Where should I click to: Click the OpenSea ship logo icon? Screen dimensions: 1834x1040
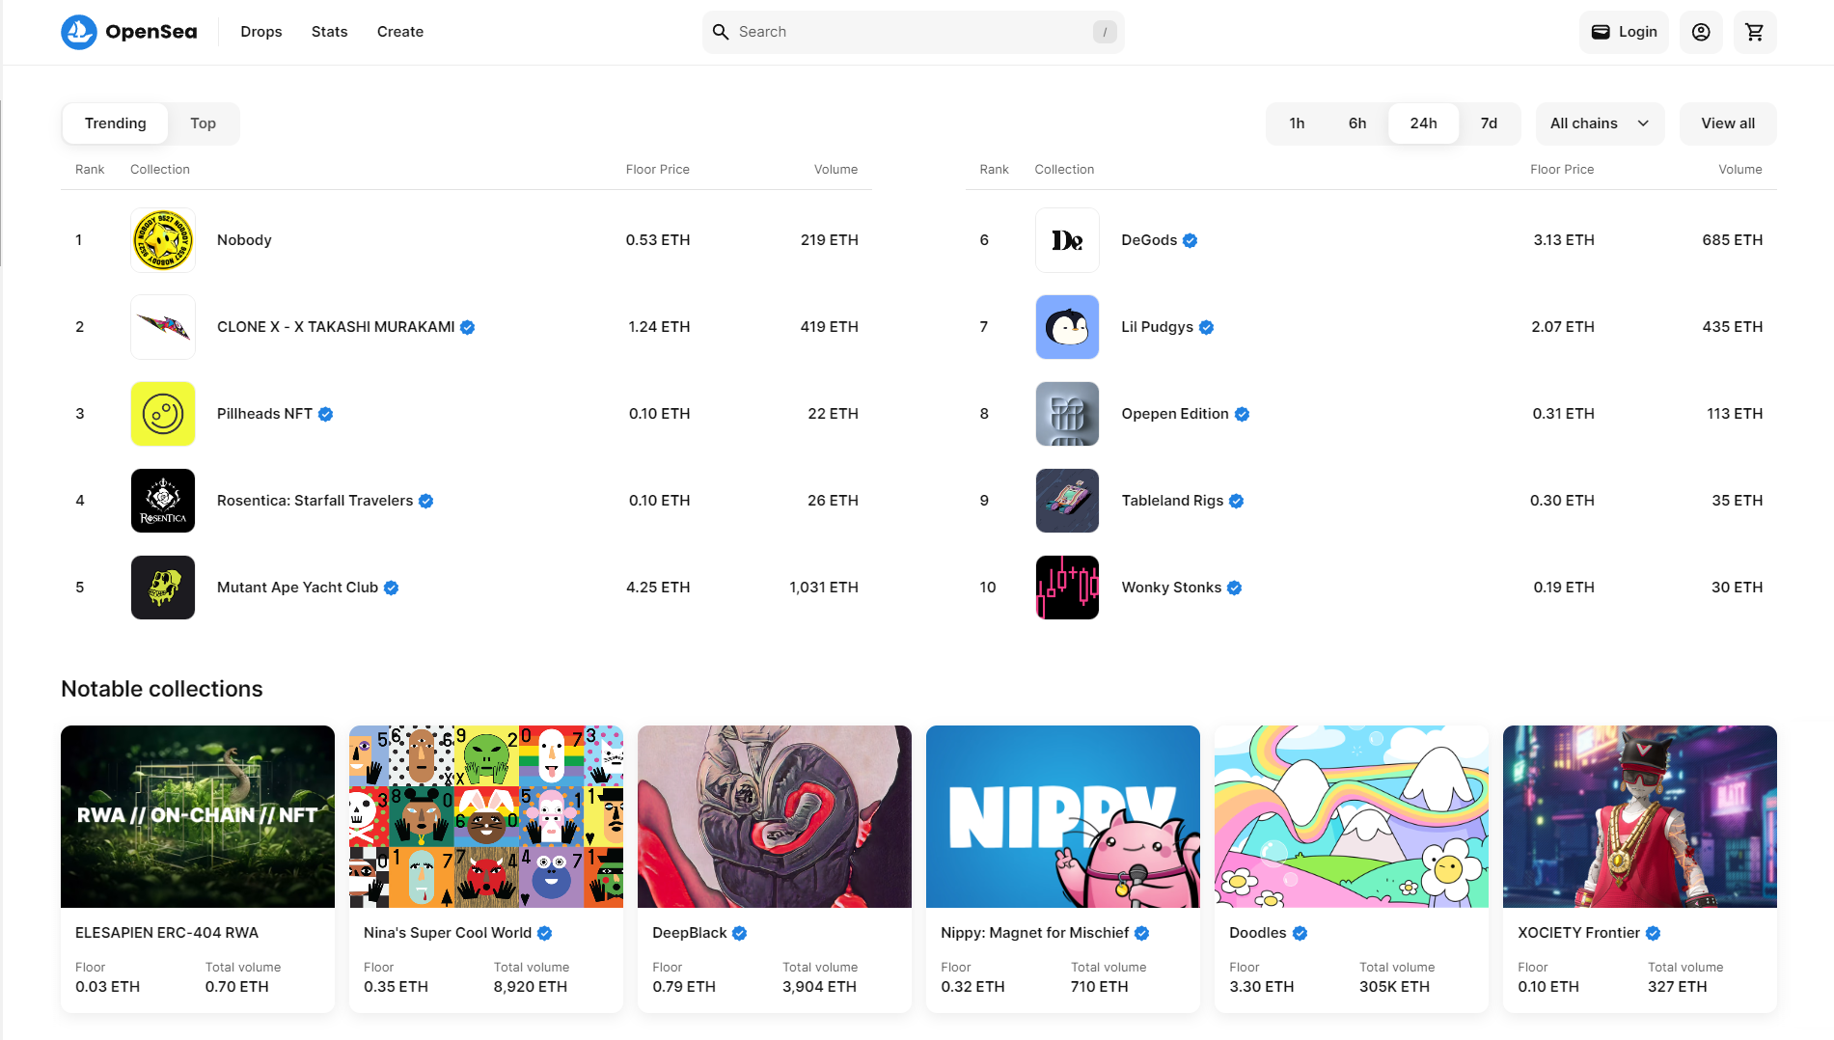(x=78, y=32)
